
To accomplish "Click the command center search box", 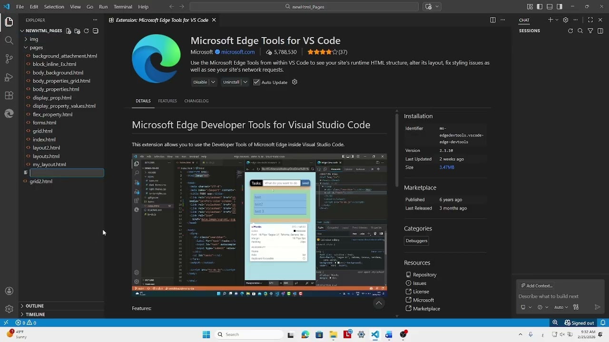I will click(x=304, y=7).
